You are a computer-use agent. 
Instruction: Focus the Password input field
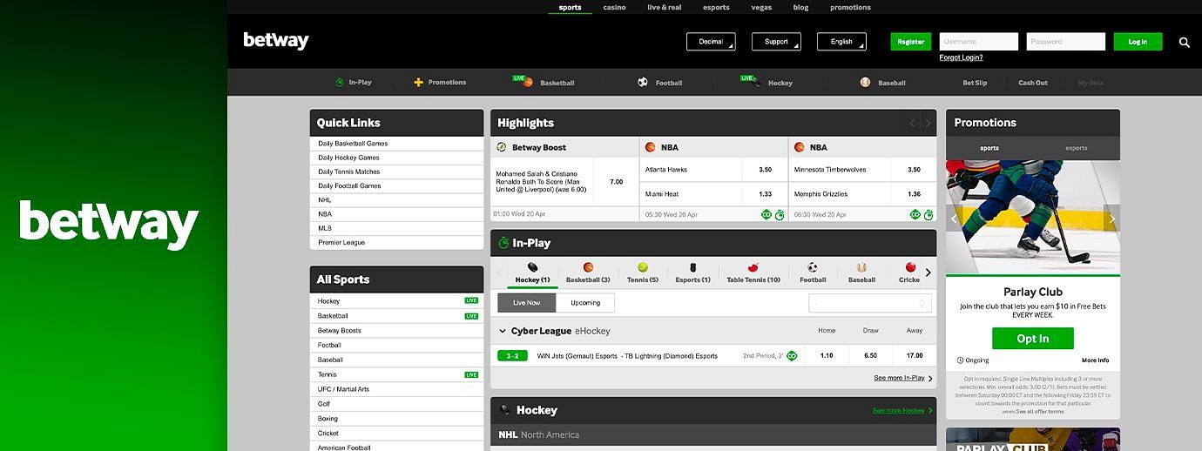coord(1066,42)
